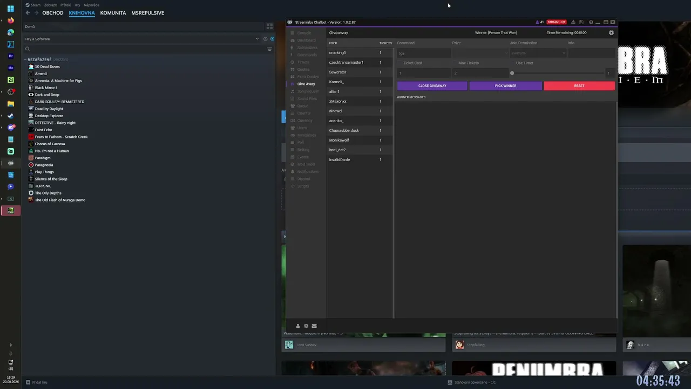Collapse the NEZAŘAZENÉ category

coord(25,59)
